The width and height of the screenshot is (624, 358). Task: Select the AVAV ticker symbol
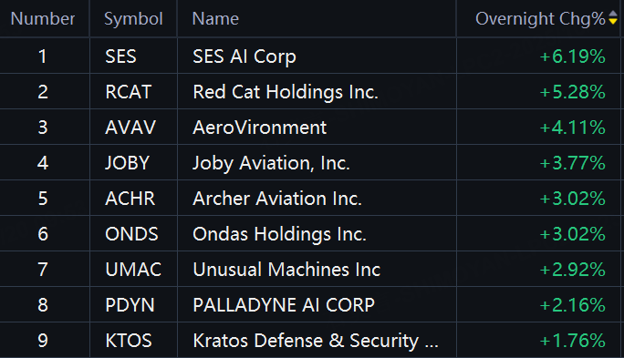click(x=130, y=128)
